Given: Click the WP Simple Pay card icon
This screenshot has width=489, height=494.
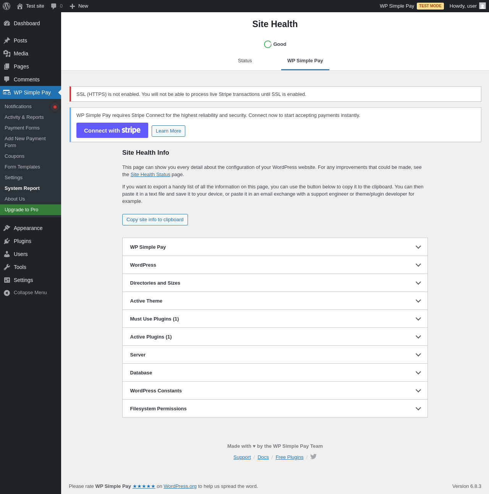Looking at the screenshot, I should pos(7,92).
